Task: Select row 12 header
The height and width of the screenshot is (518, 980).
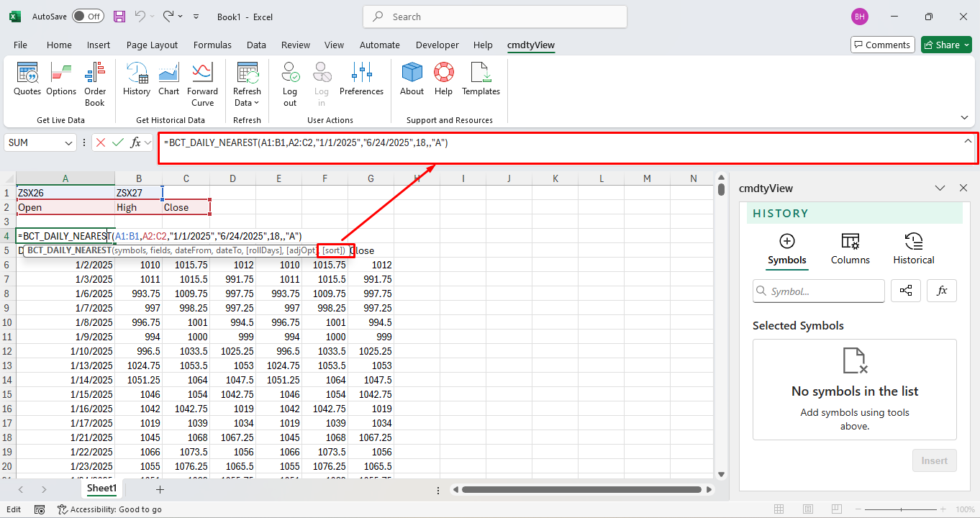Action: 8,351
